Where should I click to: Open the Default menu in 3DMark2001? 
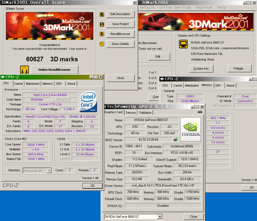[147, 8]
